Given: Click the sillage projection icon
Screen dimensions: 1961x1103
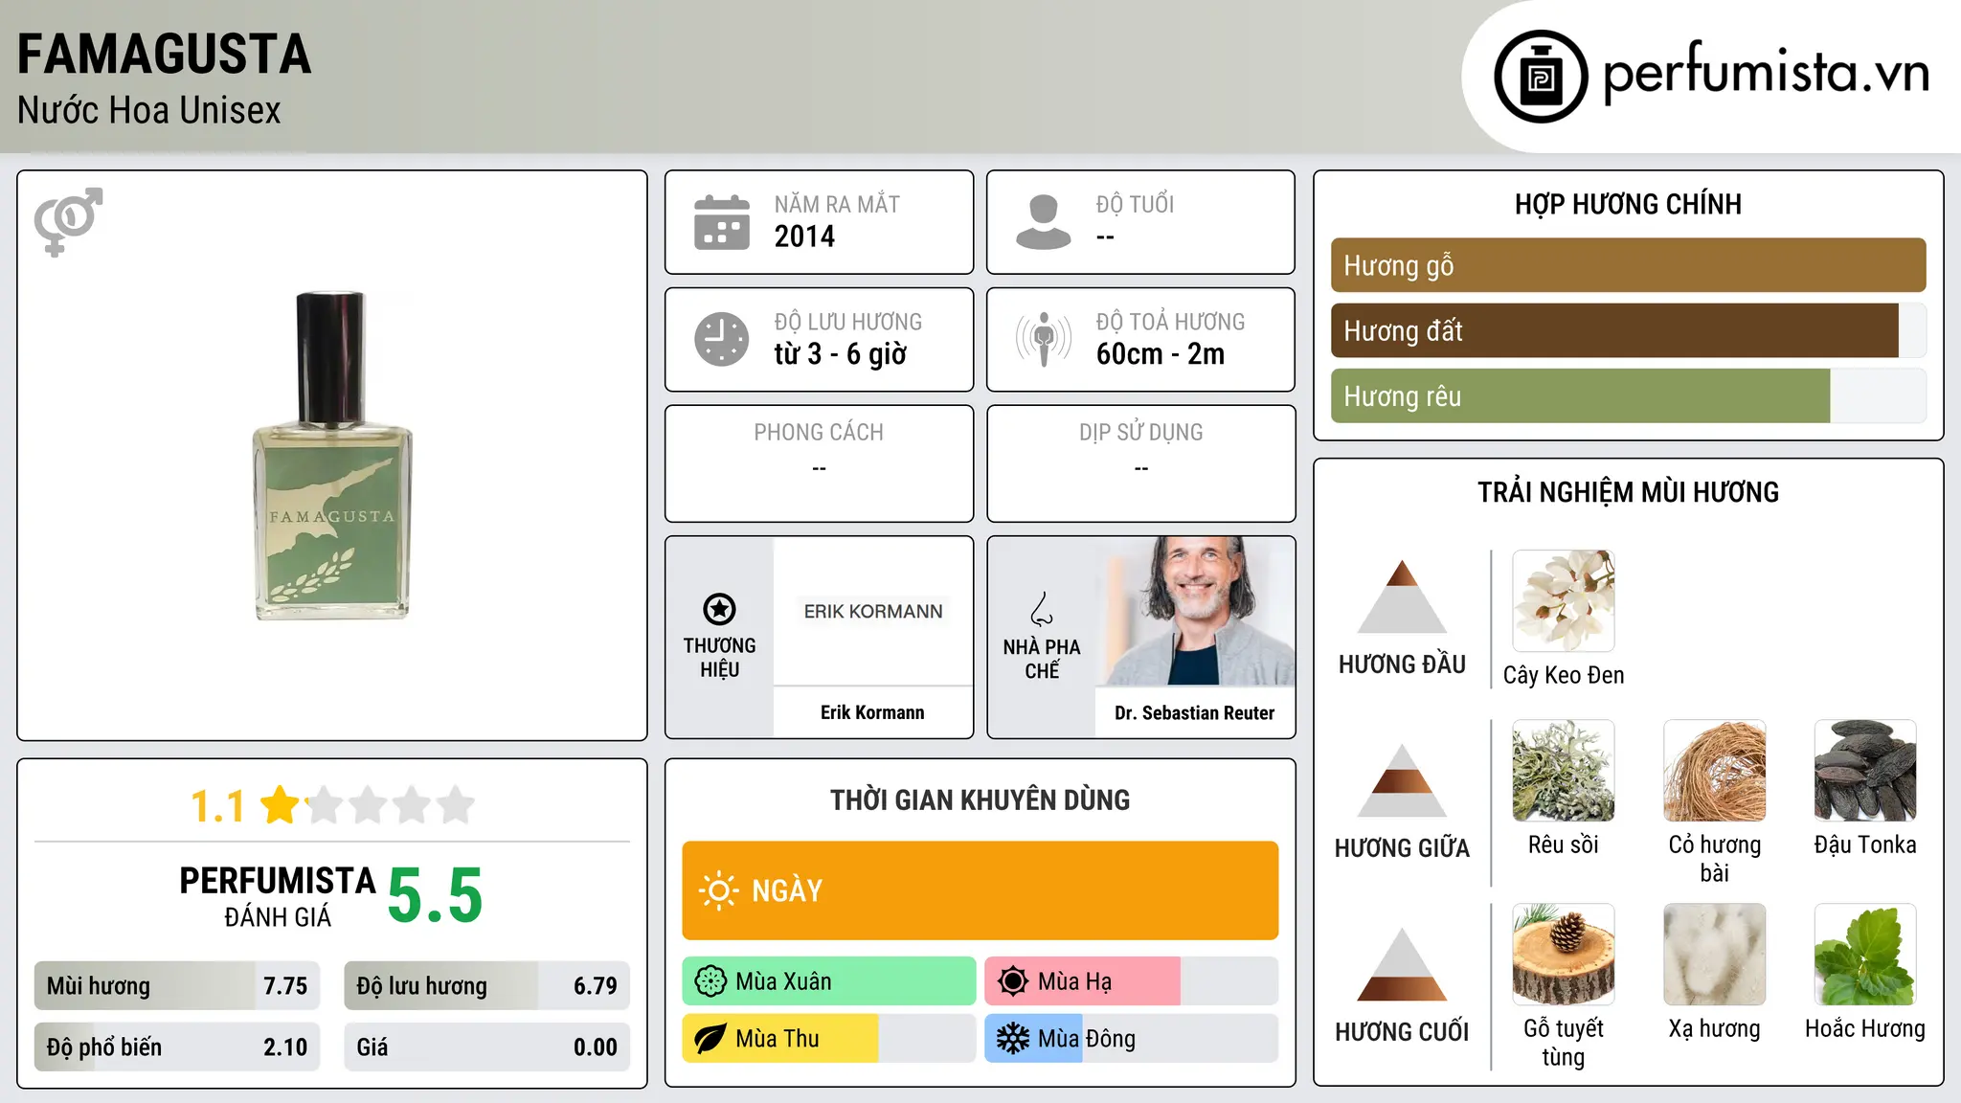Looking at the screenshot, I should point(1044,339).
